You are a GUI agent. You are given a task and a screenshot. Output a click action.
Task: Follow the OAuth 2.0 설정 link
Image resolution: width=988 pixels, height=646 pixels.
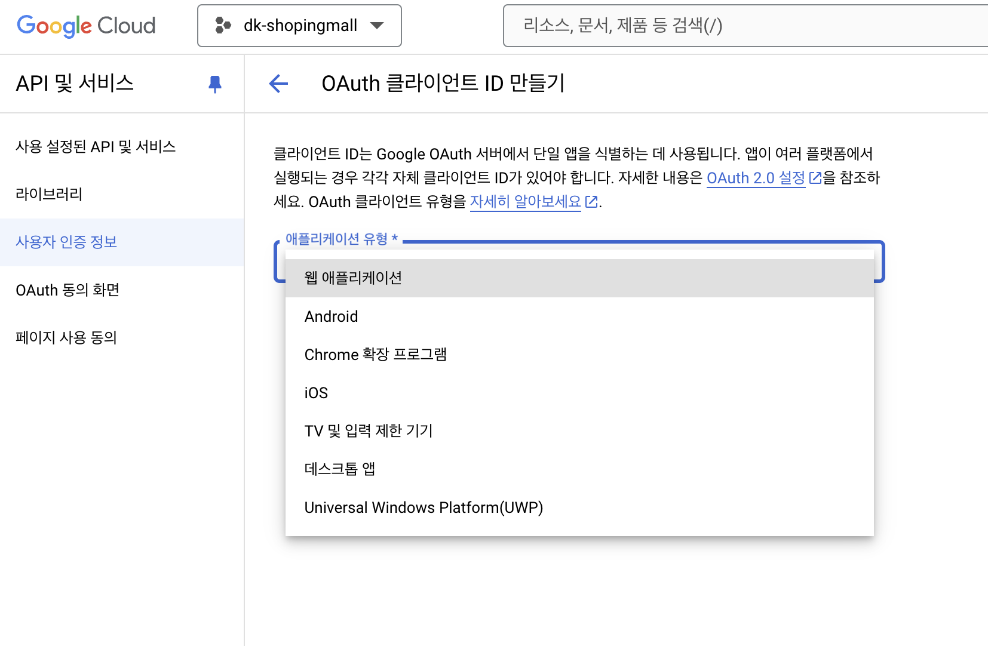(x=756, y=178)
